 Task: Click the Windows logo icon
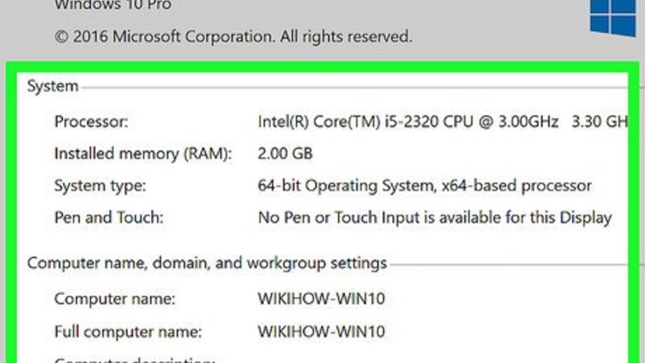point(613,18)
